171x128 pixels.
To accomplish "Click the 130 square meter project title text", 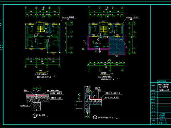I will pos(164,87).
